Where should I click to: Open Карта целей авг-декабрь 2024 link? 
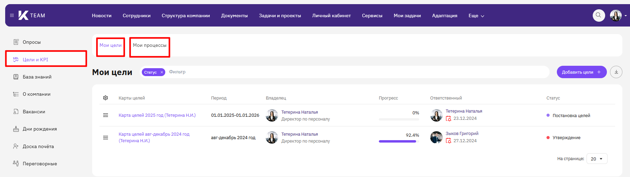tap(154, 137)
